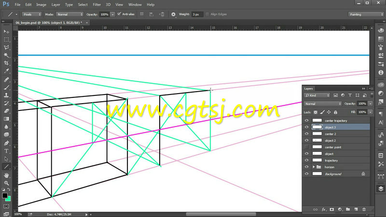Click the Weight input field
This screenshot has height=217, width=386.
point(197,14)
